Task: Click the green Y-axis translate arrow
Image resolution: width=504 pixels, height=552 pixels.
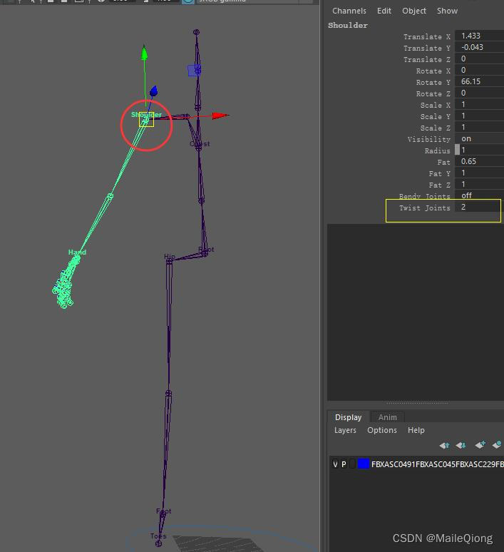Action: point(144,53)
